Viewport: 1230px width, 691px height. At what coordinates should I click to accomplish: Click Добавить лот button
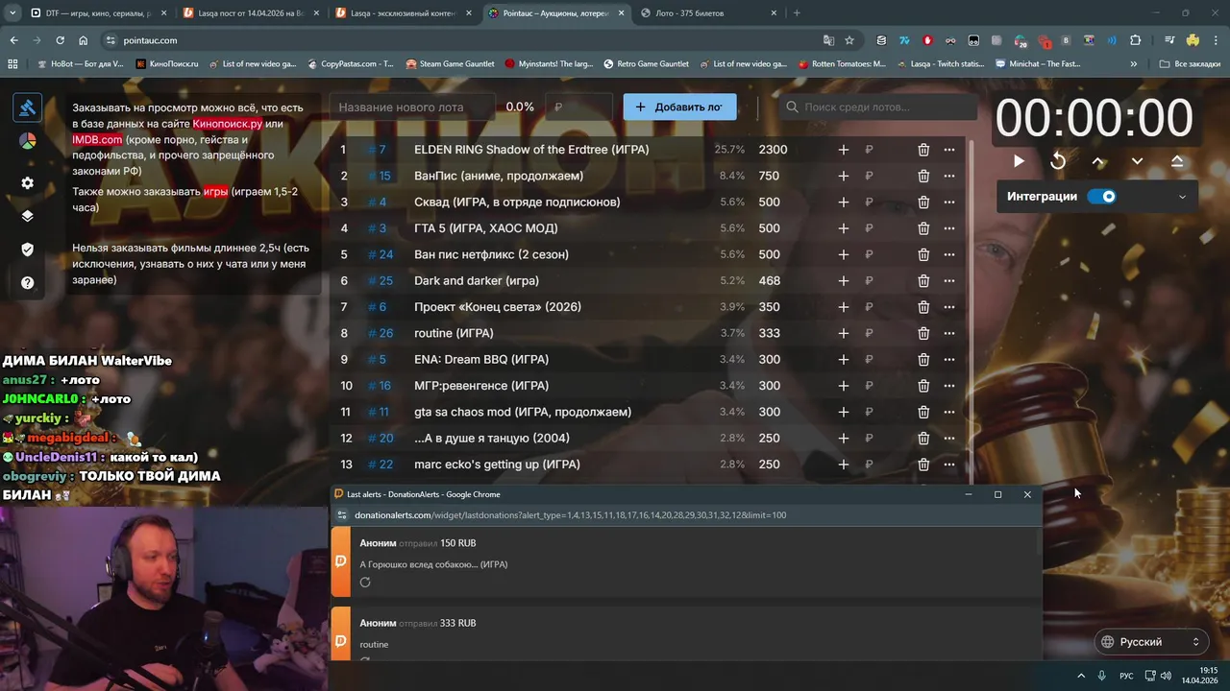click(x=679, y=107)
